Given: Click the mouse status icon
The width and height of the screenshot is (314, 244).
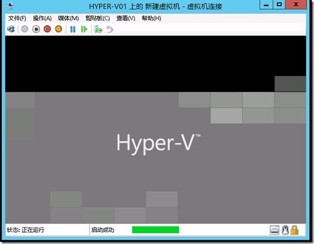Looking at the screenshot, I should 285,230.
